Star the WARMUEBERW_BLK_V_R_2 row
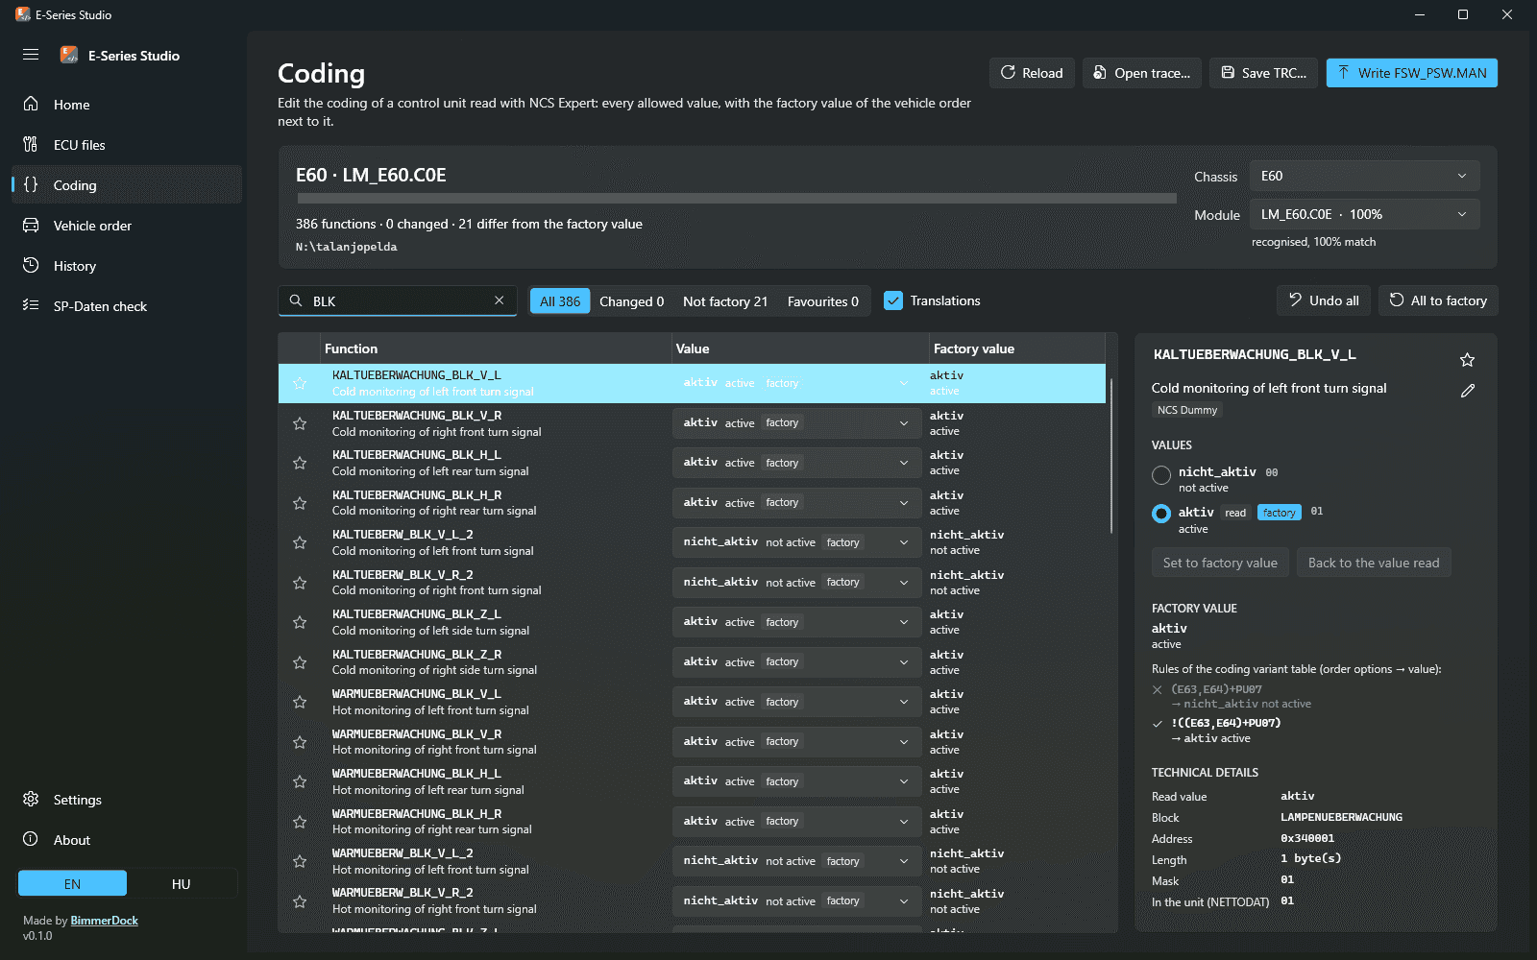 (x=300, y=900)
